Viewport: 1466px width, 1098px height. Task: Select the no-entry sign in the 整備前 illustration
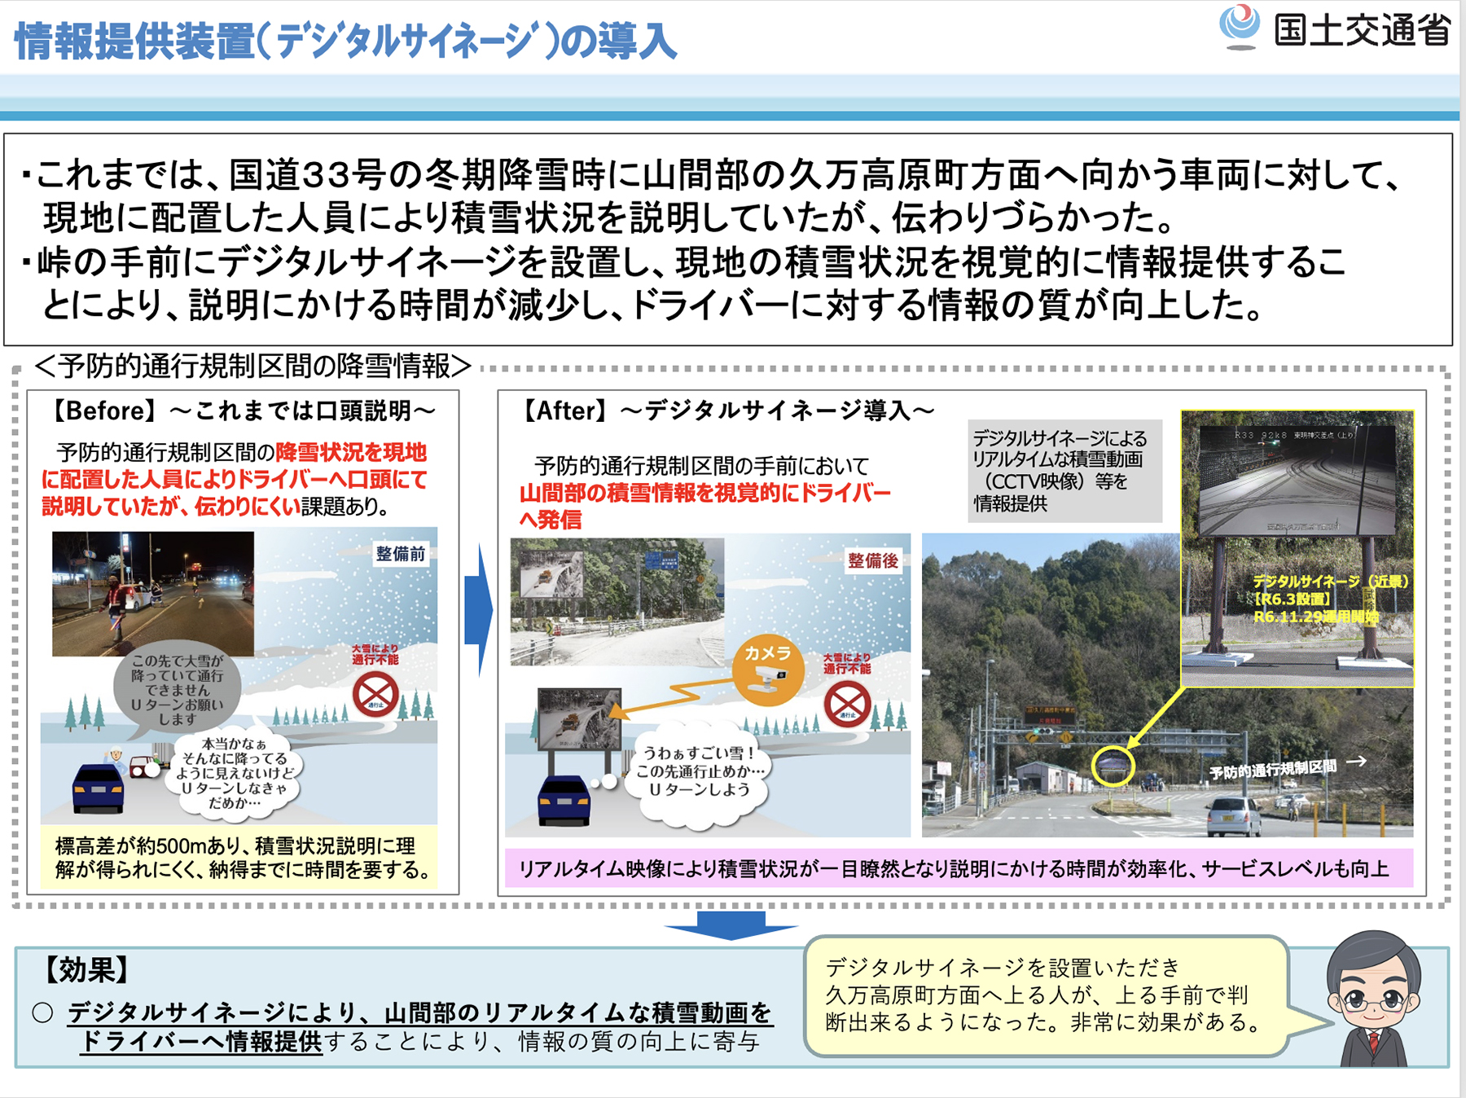pos(375,694)
